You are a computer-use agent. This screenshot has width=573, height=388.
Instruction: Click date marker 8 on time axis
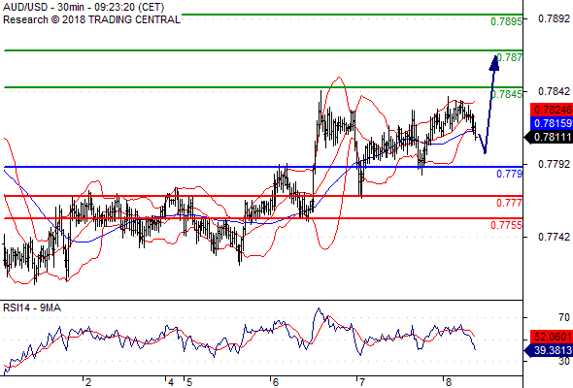[x=448, y=382]
